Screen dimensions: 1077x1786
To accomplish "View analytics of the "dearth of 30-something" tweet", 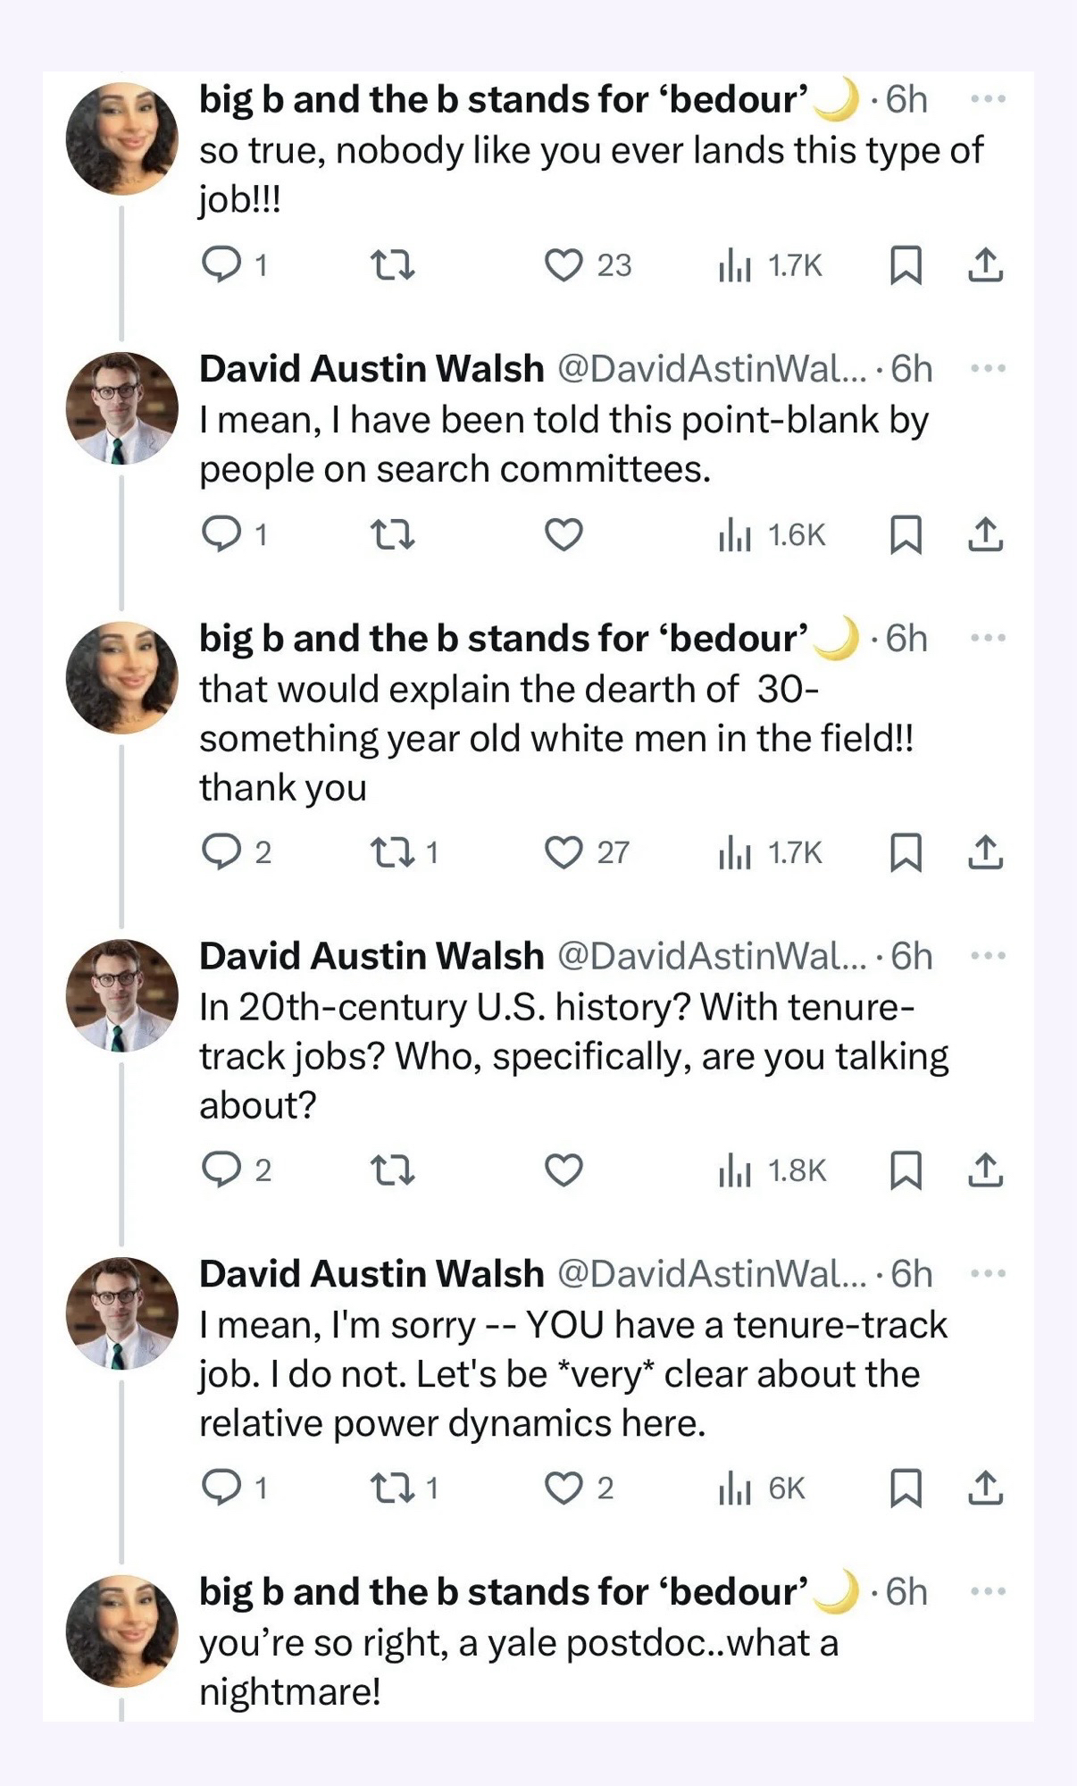I will [x=734, y=853].
